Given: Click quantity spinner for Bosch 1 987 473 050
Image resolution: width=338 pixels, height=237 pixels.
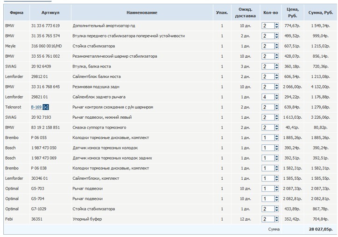Looking at the screenshot, I should coord(276,148).
